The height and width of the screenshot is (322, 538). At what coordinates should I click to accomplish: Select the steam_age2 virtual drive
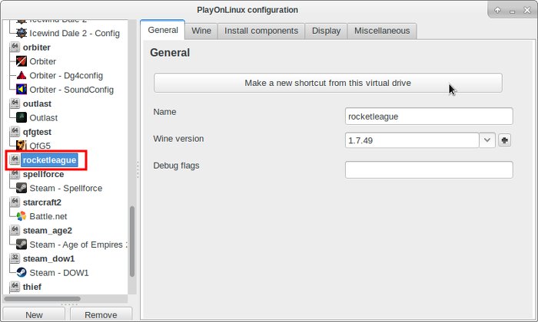[48, 230]
